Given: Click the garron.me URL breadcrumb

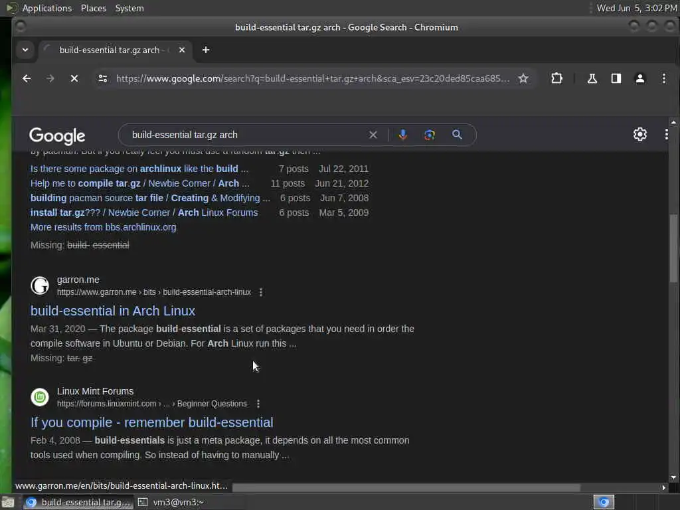Looking at the screenshot, I should click(154, 292).
